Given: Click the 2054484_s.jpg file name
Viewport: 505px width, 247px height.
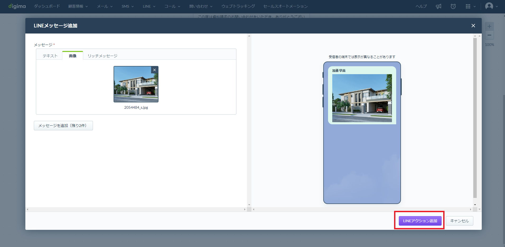Looking at the screenshot, I should (x=136, y=107).
